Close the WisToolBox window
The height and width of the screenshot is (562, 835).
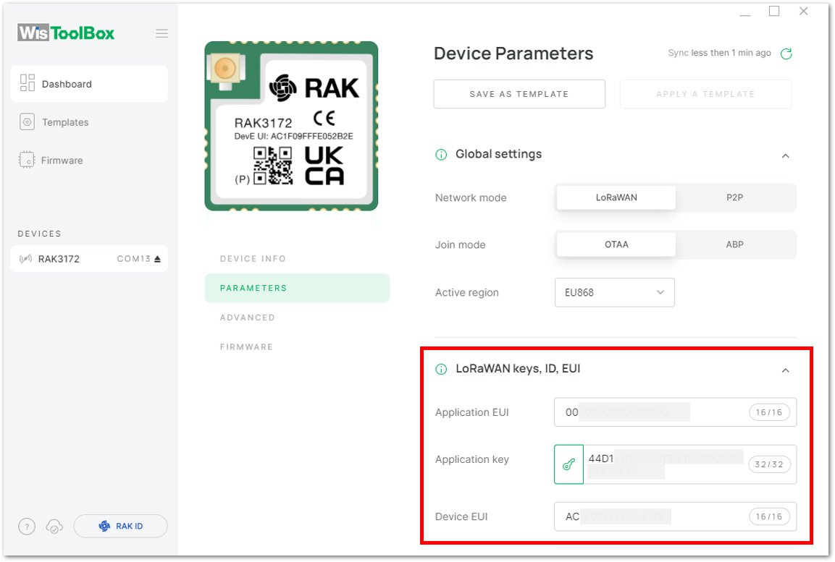point(804,11)
